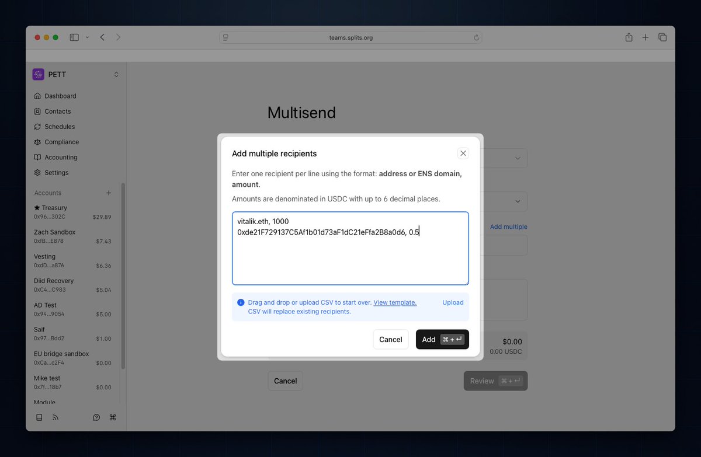This screenshot has height=457, width=701.
Task: Click the Safari sidebar toggle icon
Action: coord(74,37)
